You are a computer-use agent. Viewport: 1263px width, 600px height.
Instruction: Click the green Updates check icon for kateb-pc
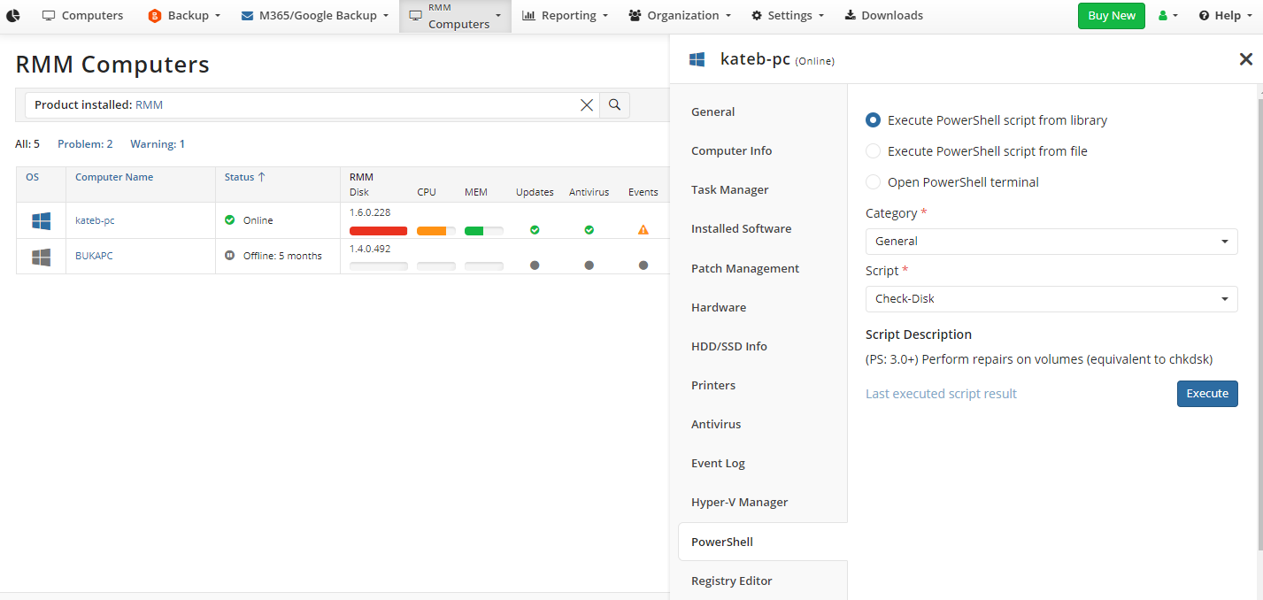click(535, 229)
